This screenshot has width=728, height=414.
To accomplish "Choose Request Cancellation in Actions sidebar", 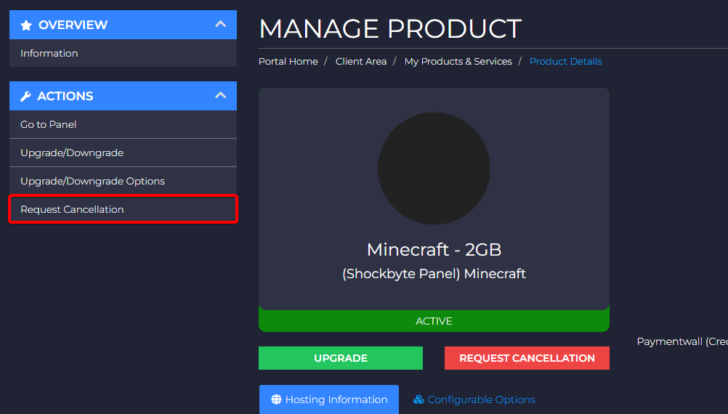I will [123, 209].
